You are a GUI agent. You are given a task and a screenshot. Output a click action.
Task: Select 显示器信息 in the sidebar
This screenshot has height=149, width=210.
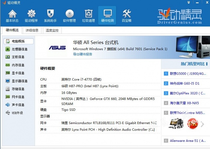tap(19, 81)
